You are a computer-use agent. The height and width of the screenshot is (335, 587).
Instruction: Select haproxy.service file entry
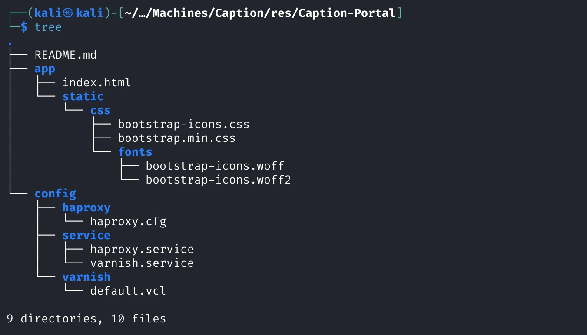pos(142,250)
